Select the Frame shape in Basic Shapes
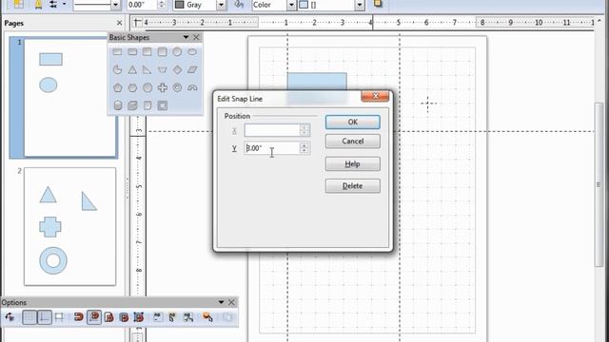 pos(163,105)
